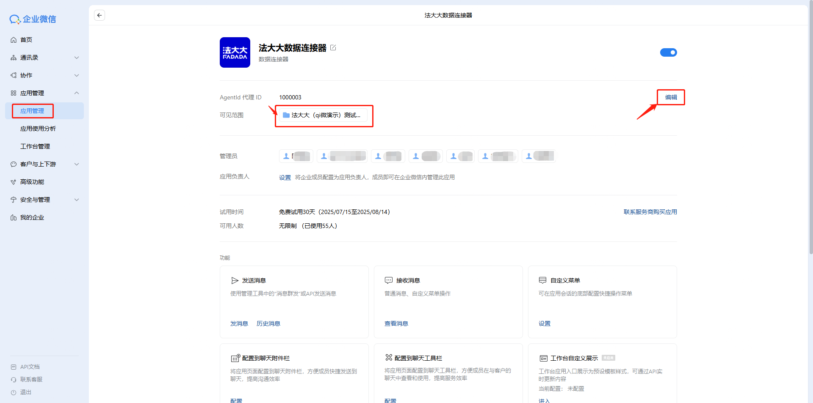
Task: Expand the 安全与管理 sidebar section
Action: 77,200
